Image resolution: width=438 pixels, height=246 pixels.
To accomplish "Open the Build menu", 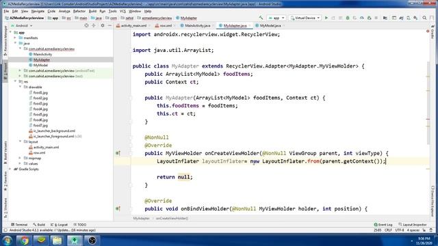I will click(92, 11).
